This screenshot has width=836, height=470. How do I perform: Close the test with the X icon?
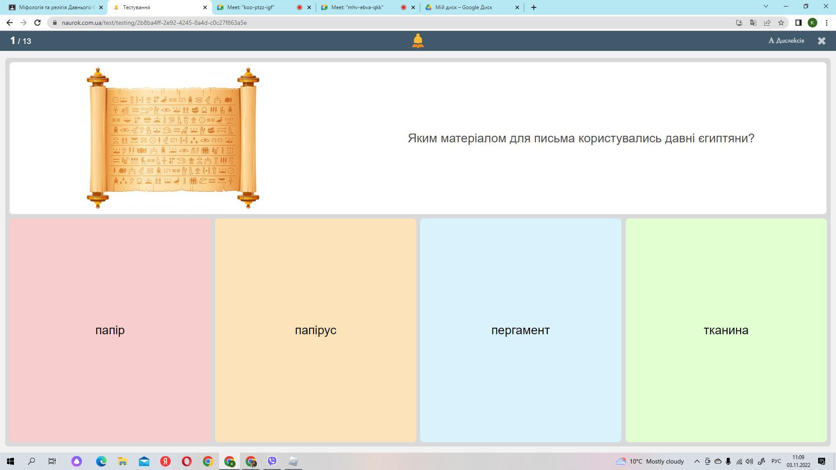click(x=821, y=41)
